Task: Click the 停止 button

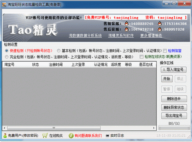Action: pyautogui.click(x=180, y=79)
